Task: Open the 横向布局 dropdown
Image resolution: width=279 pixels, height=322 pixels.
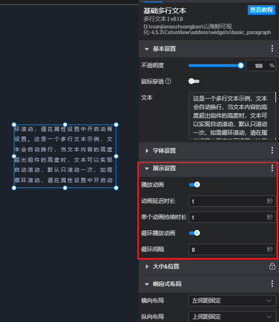Action: pyautogui.click(x=232, y=301)
